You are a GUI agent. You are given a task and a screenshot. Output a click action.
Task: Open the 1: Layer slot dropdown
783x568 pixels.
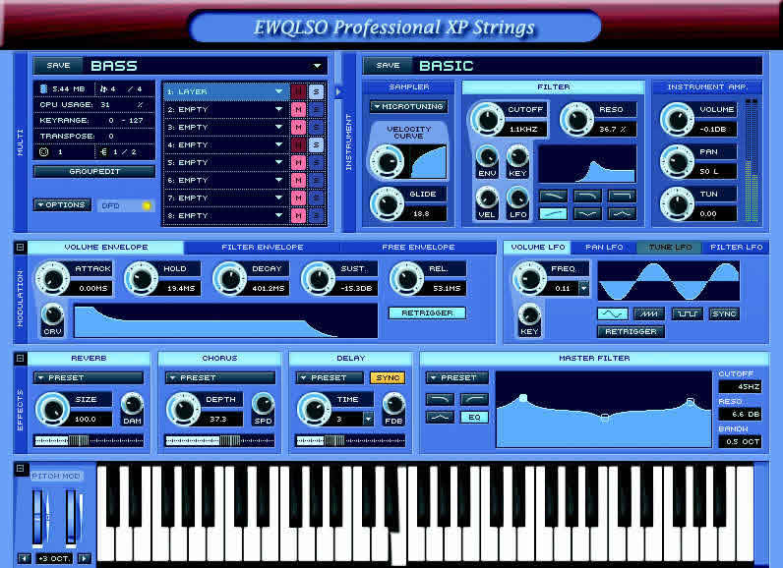point(279,91)
